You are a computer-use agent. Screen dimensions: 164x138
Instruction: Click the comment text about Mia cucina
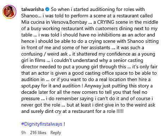pos(90,60)
